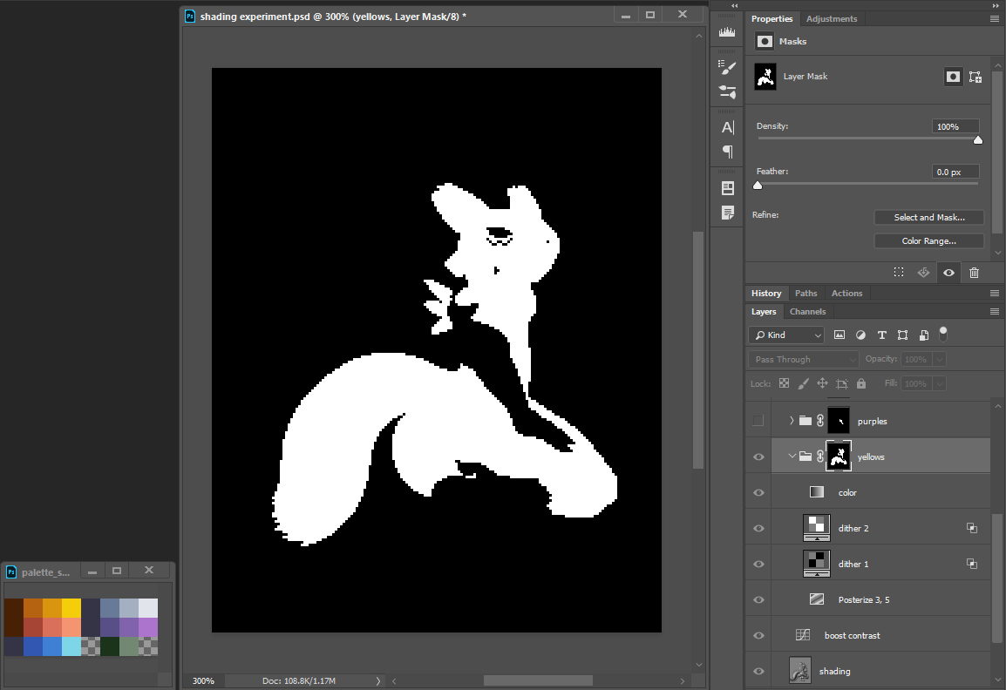Expand the purples layer group

pos(792,421)
